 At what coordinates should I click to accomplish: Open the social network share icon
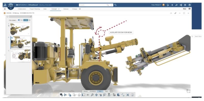[x=181, y=5]
